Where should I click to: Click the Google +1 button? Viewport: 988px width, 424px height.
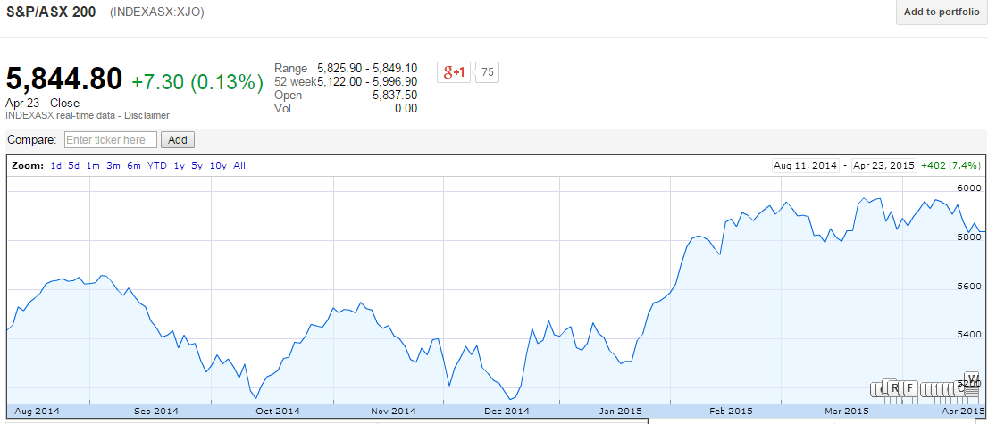pos(454,72)
